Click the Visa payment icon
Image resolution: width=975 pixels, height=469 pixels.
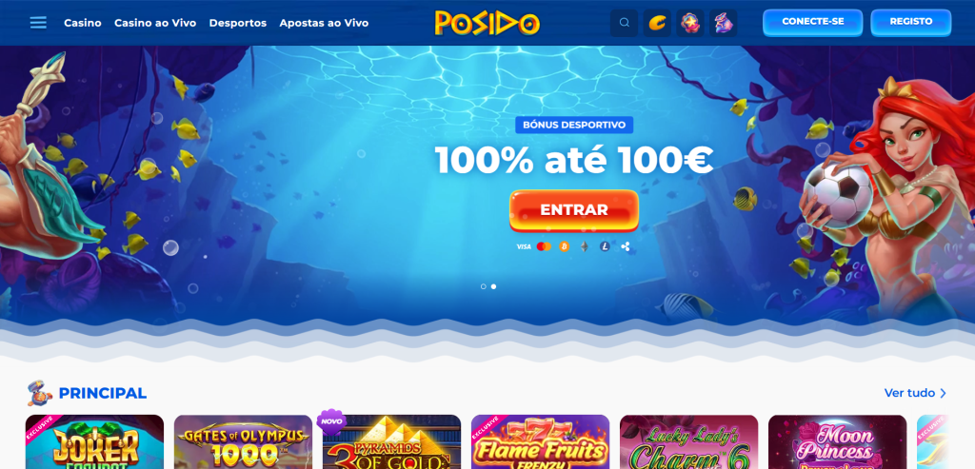pyautogui.click(x=524, y=246)
